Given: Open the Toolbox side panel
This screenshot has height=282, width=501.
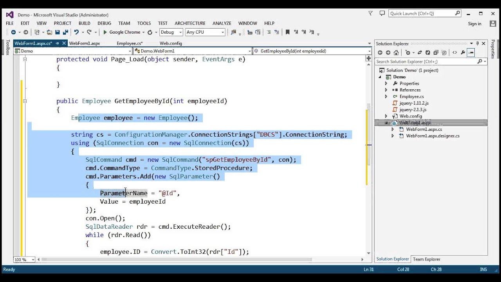Looking at the screenshot, I should [7, 47].
